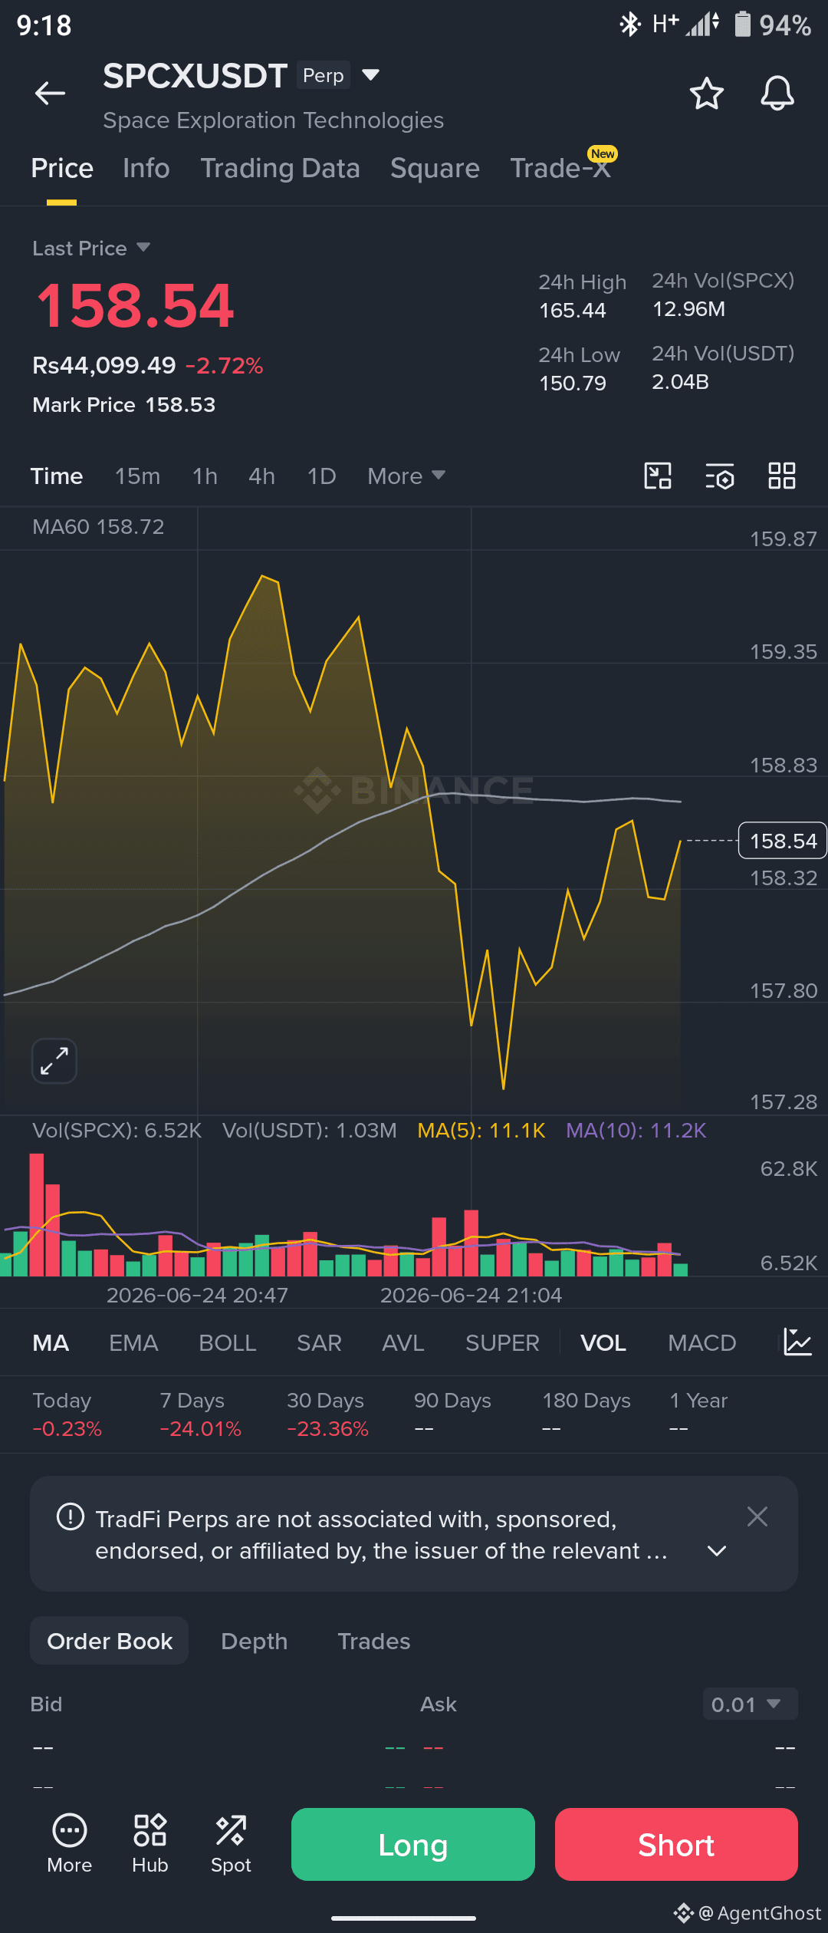Open the More menu at bottom
Viewport: 828px width, 1933px height.
(x=70, y=1844)
